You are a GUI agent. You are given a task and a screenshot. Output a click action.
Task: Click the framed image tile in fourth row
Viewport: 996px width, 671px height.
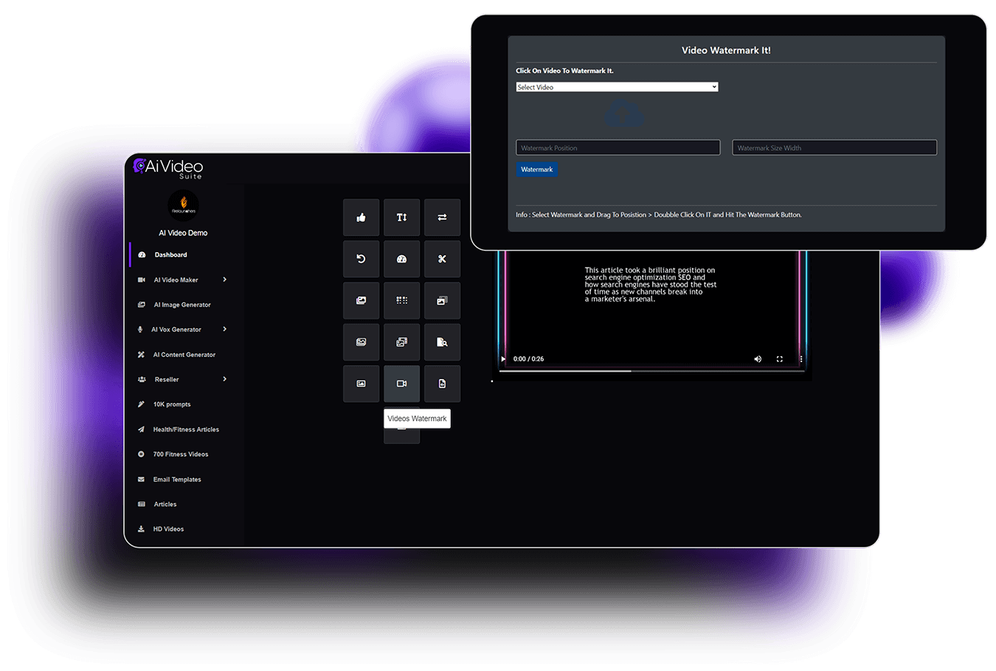coord(361,342)
